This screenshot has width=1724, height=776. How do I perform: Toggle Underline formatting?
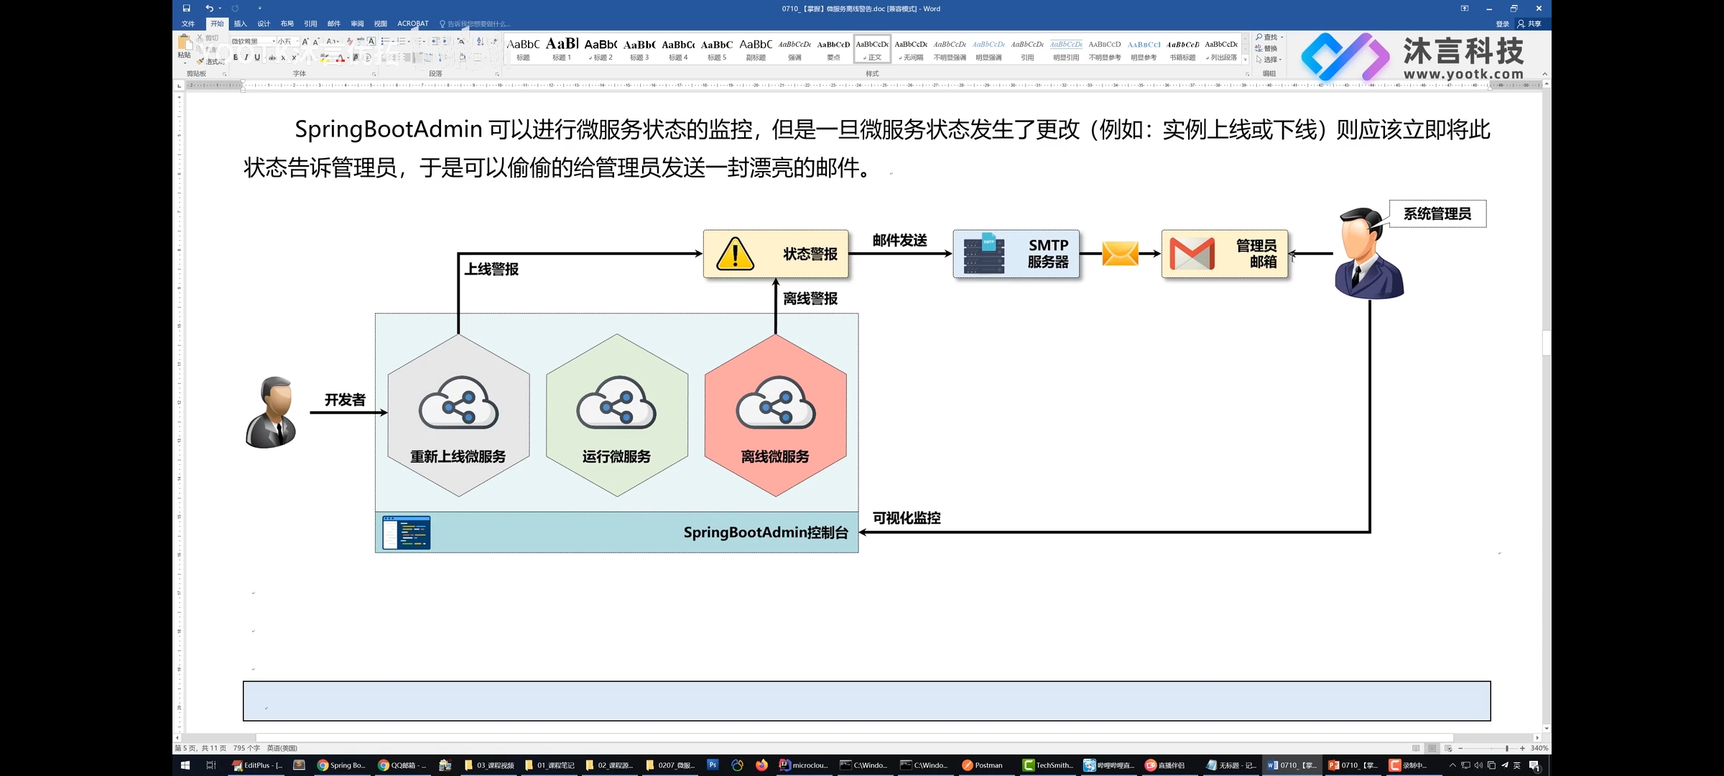(257, 57)
